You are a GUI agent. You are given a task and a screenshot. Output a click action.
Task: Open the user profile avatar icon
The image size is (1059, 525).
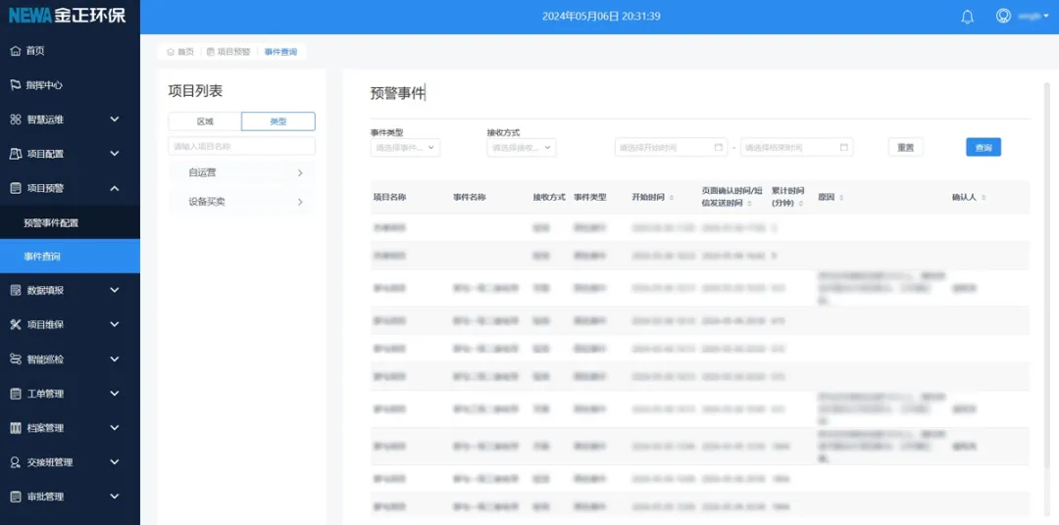1003,17
